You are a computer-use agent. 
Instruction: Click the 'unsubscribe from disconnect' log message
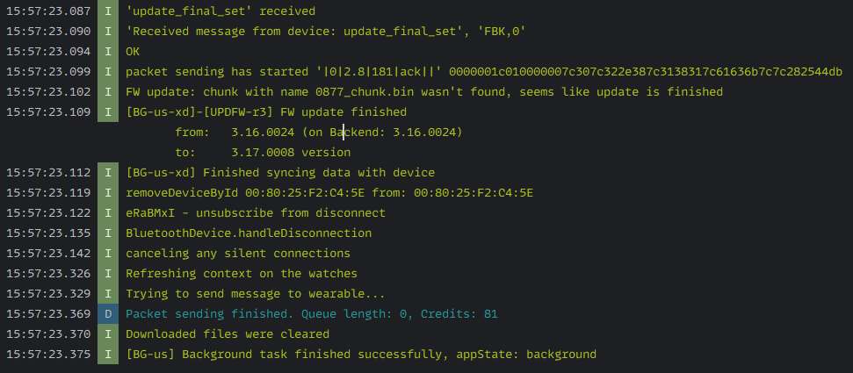[x=256, y=213]
